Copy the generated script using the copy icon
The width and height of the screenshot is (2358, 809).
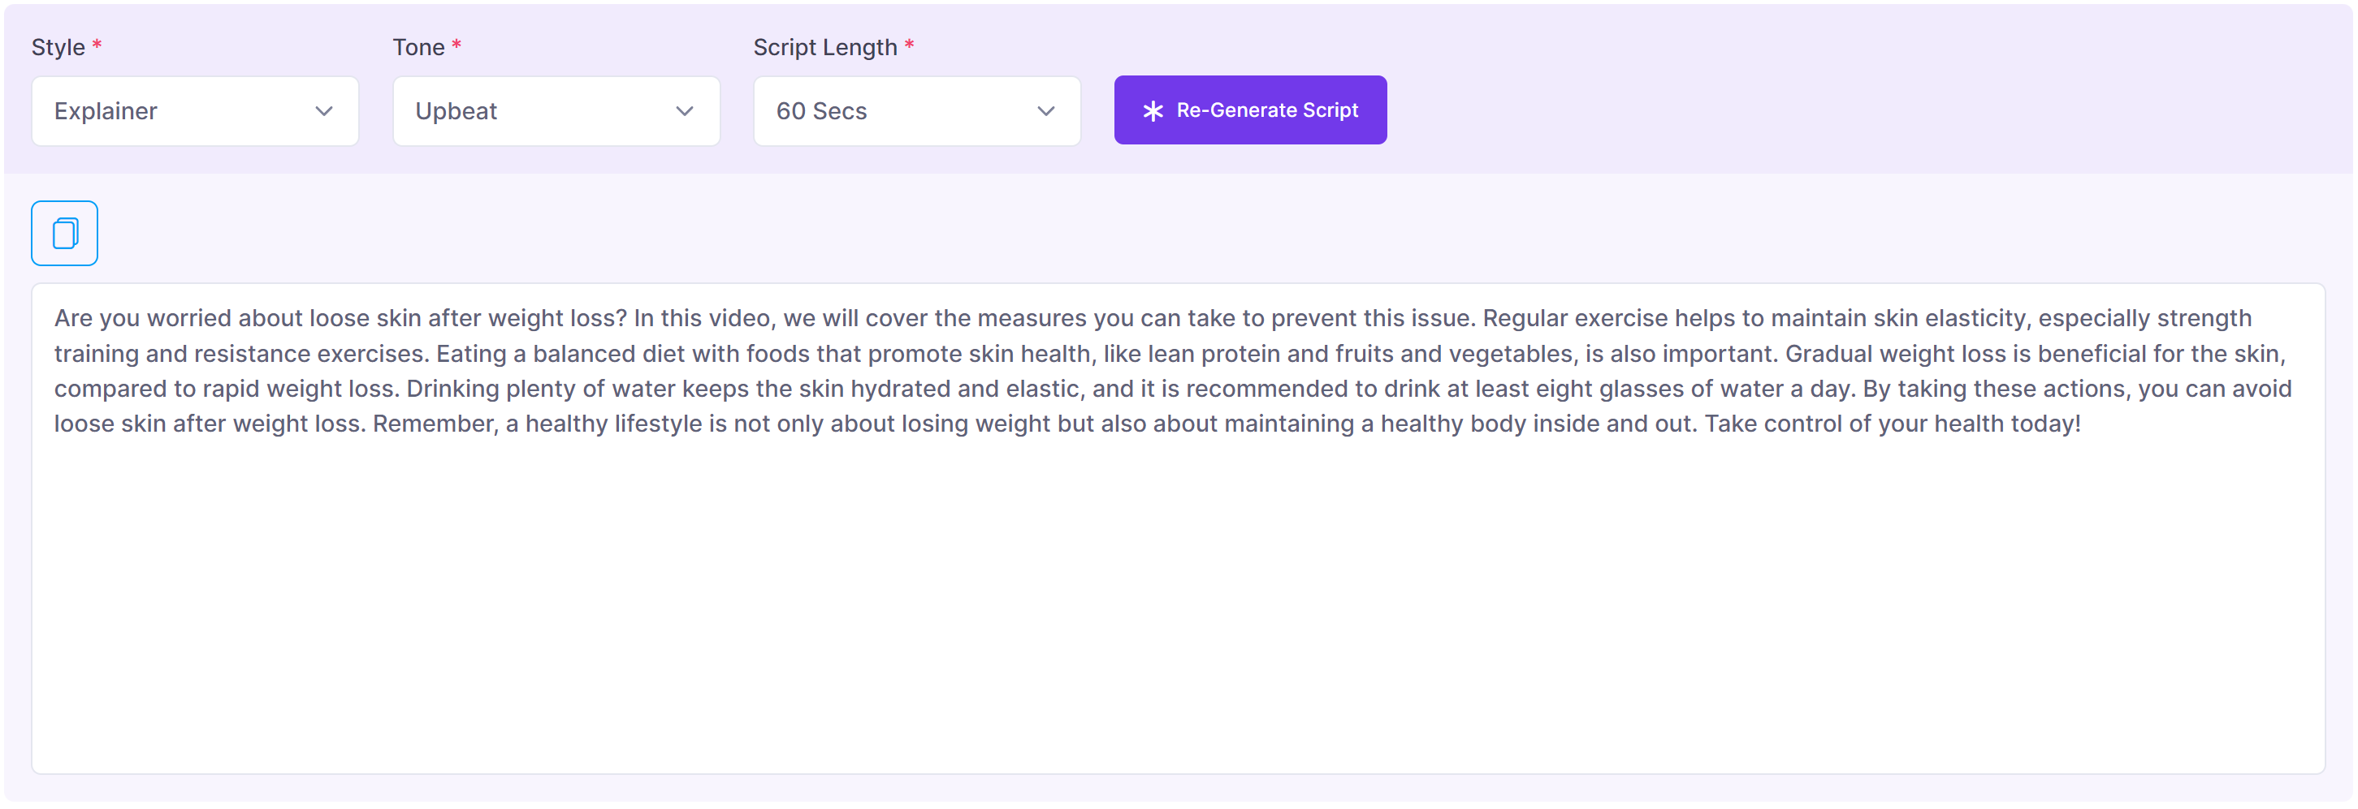point(64,233)
